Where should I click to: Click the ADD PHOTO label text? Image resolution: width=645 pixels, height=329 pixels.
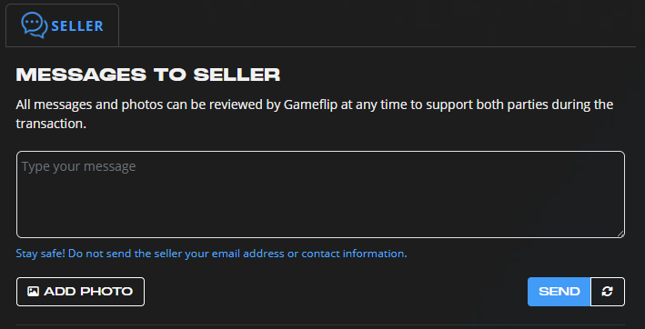pos(88,292)
